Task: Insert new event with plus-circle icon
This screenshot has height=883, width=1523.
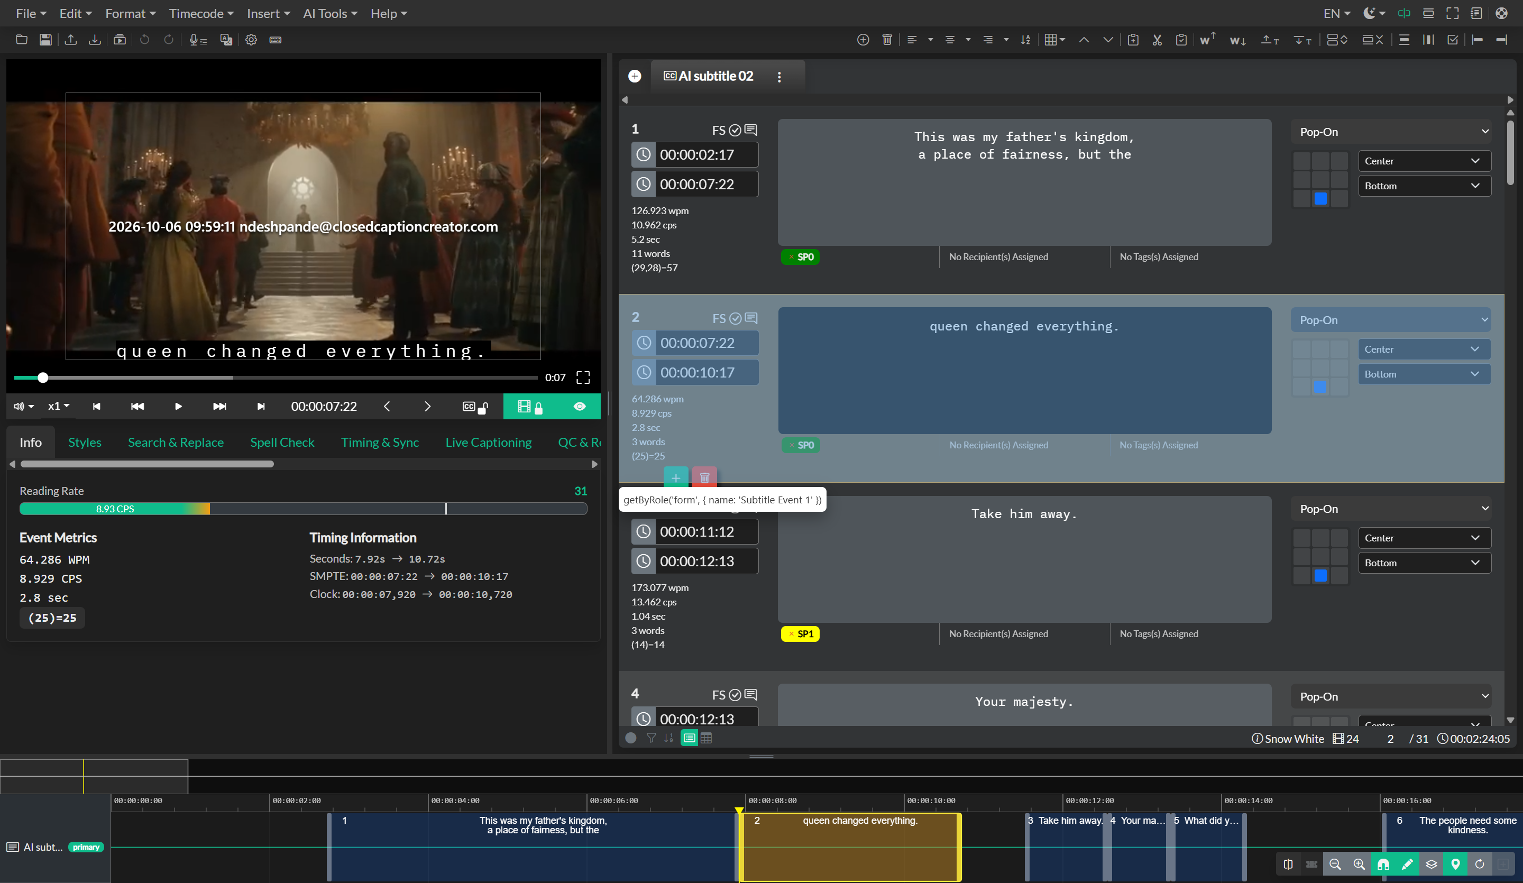Action: (x=863, y=40)
